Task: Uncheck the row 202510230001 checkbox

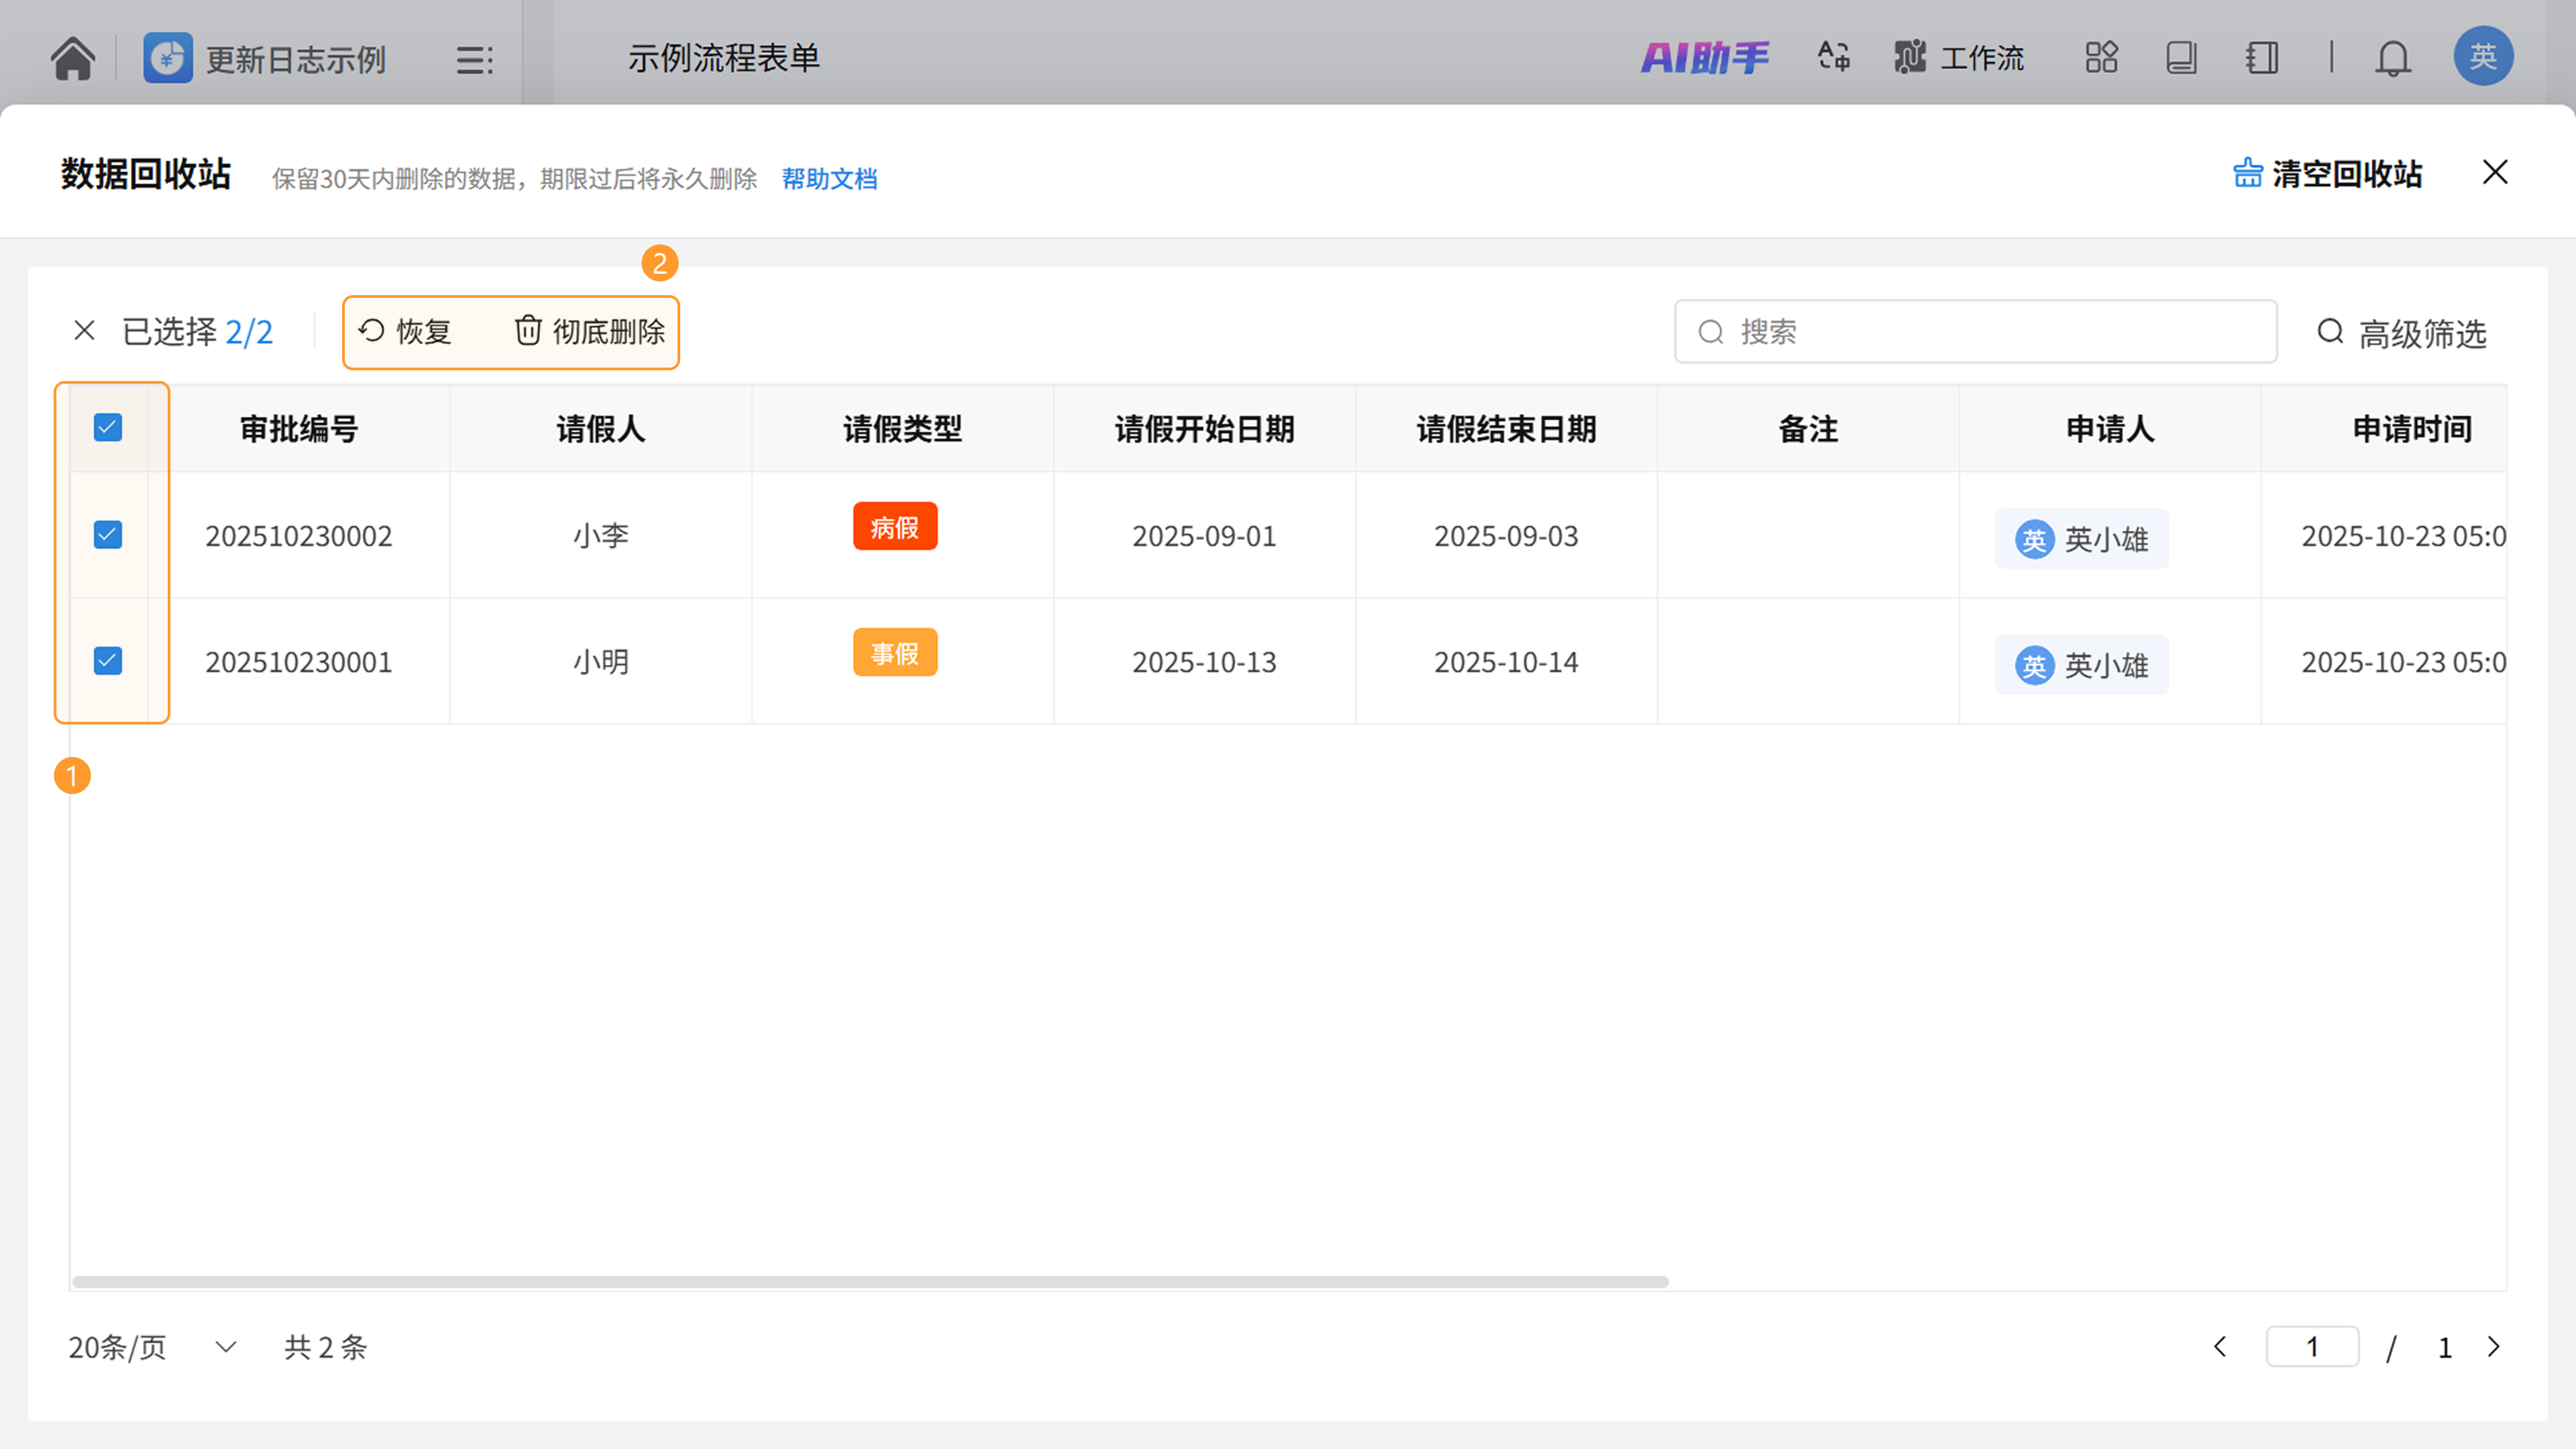Action: [108, 661]
